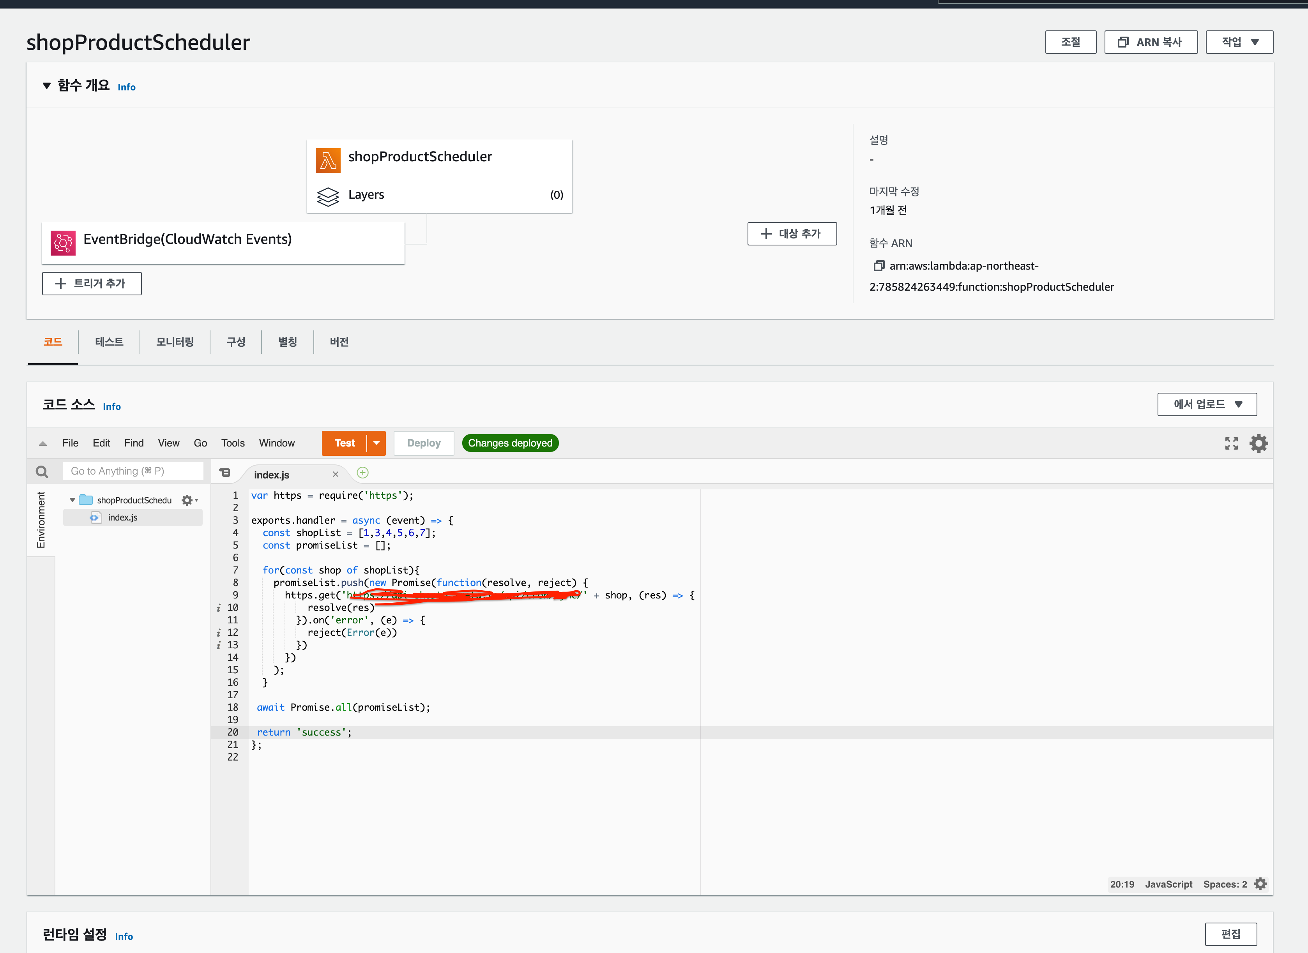Open the View menu

[168, 443]
